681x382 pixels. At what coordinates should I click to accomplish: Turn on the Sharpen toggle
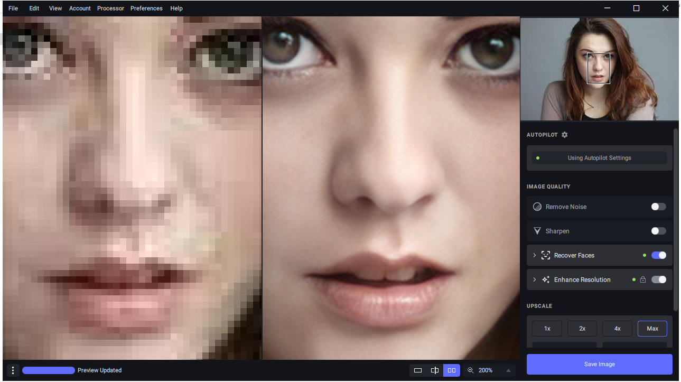[658, 231]
